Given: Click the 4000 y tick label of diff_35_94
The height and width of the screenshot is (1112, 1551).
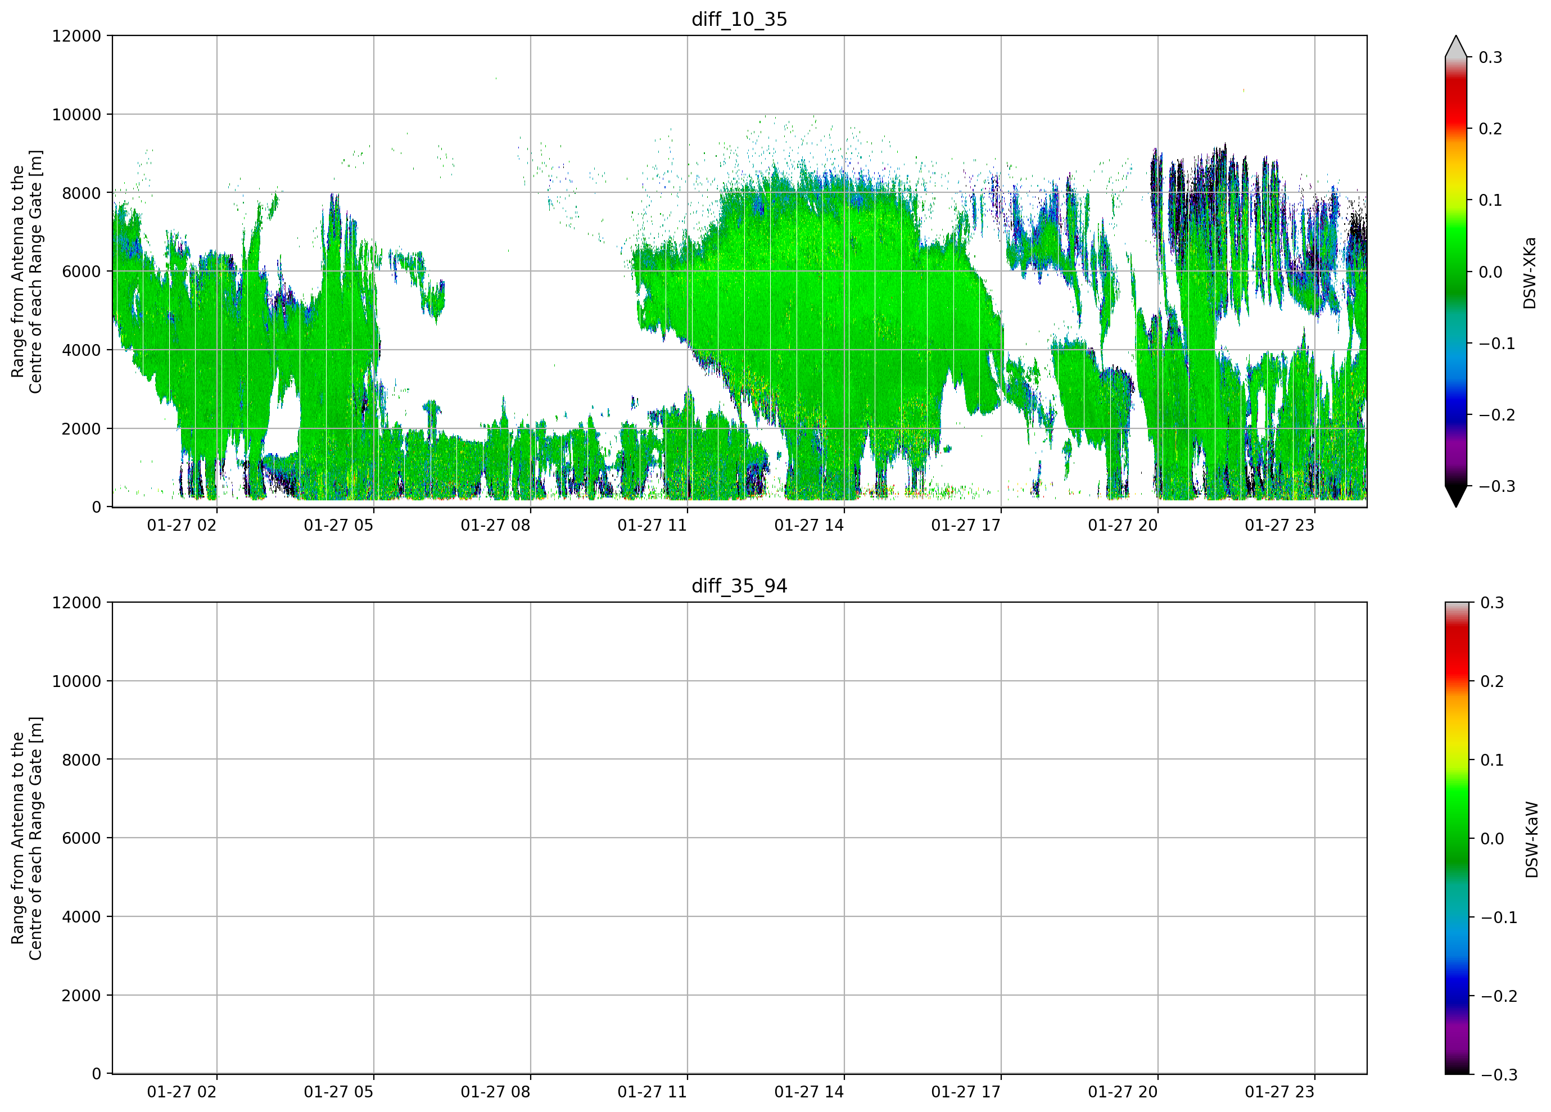Looking at the screenshot, I should coord(82,917).
